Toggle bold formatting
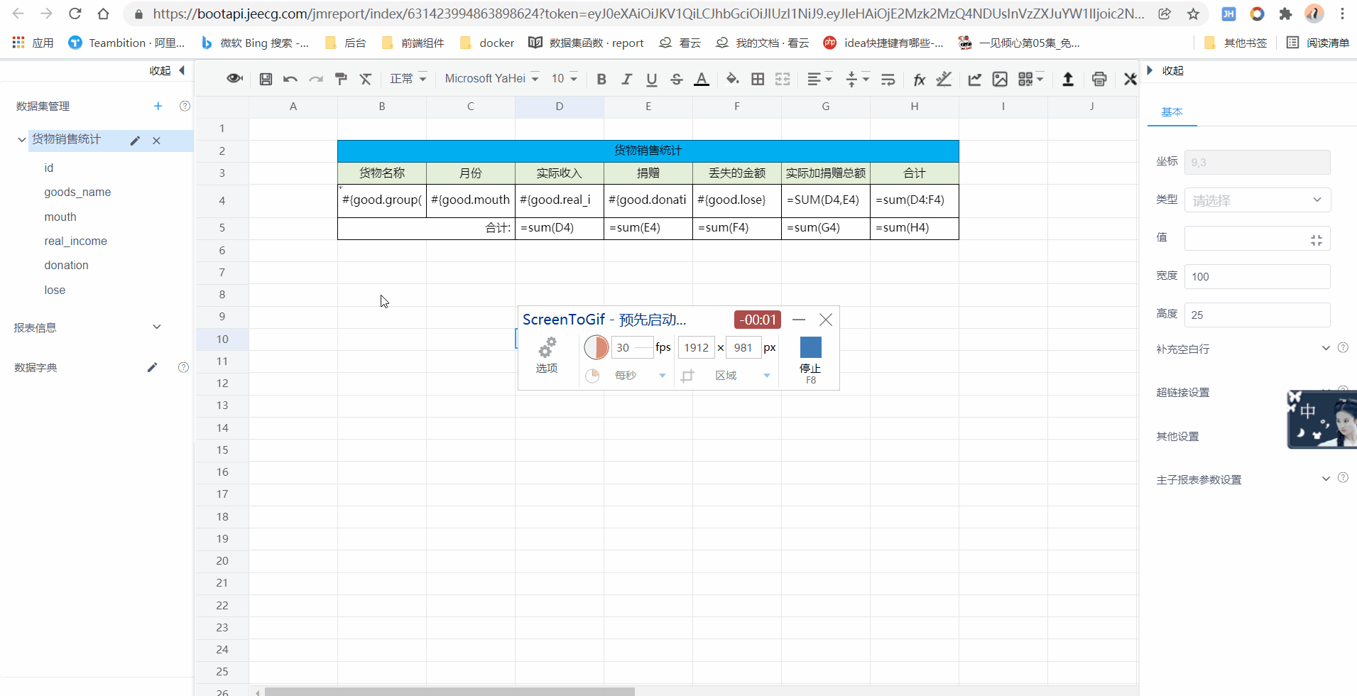1357x696 pixels. tap(601, 79)
